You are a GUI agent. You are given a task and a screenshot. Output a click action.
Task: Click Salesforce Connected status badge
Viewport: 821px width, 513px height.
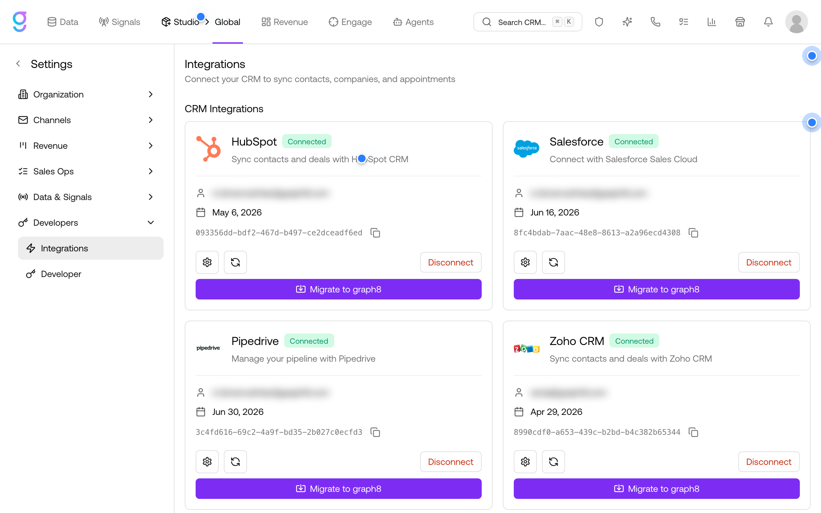point(633,141)
